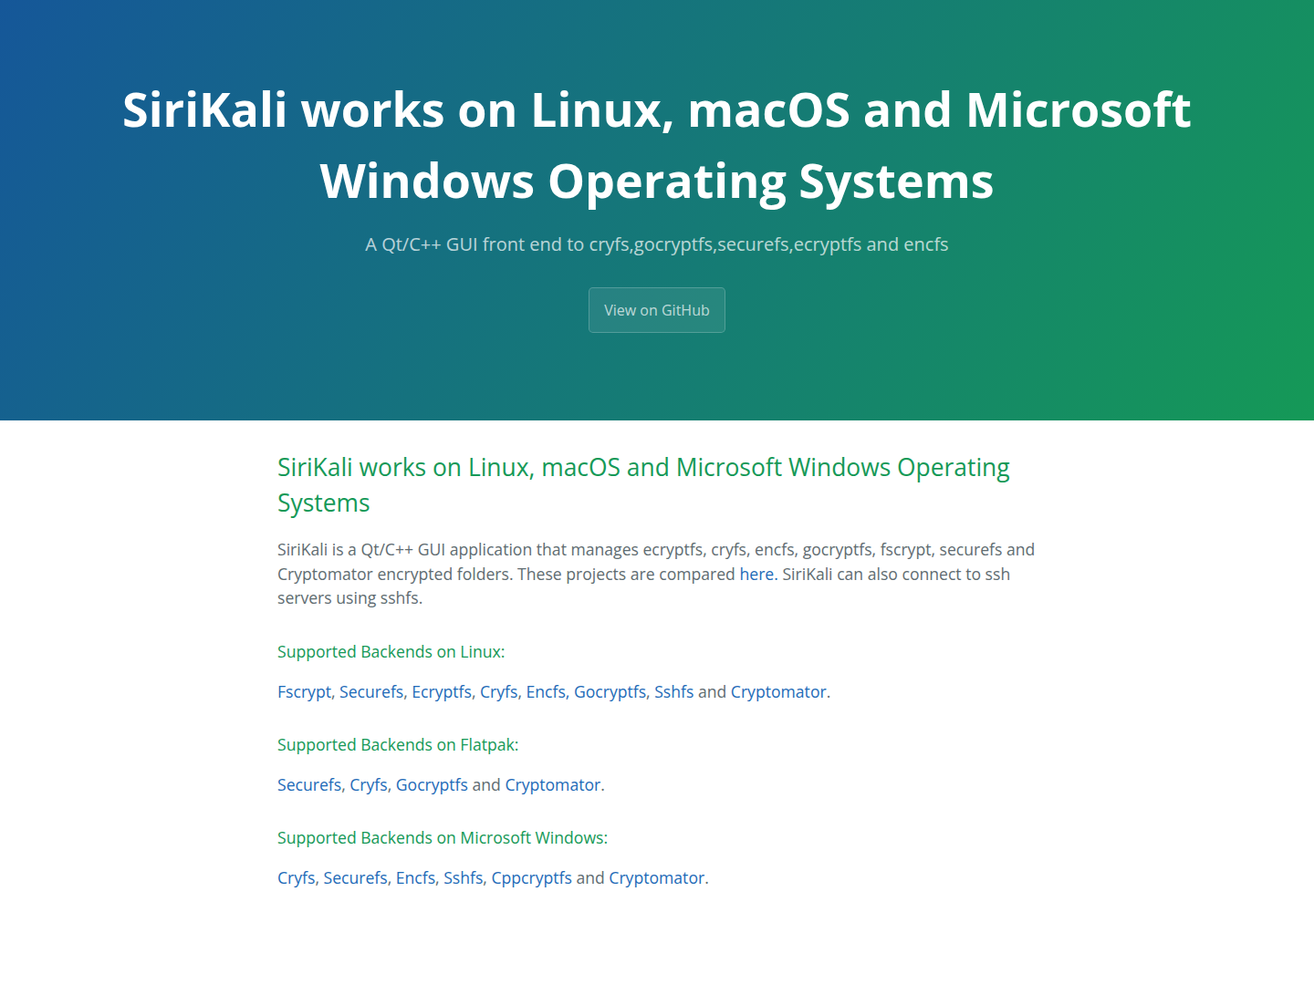The width and height of the screenshot is (1314, 985).
Task: Open Encfs link under Linux backends
Action: 546,692
